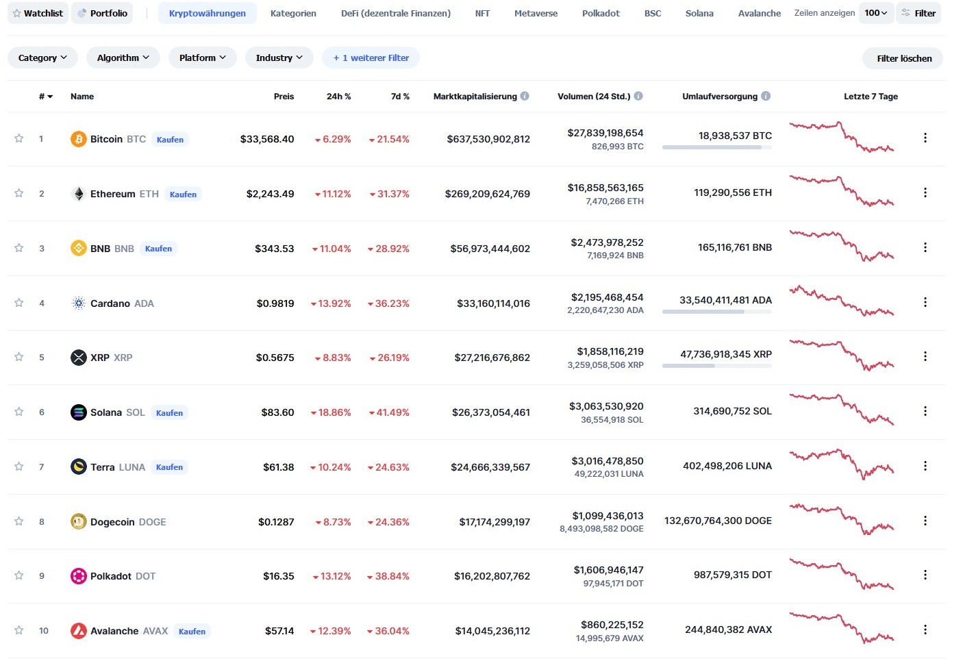
Task: Click the info icon beside Umlaufversorgung
Action: (766, 97)
